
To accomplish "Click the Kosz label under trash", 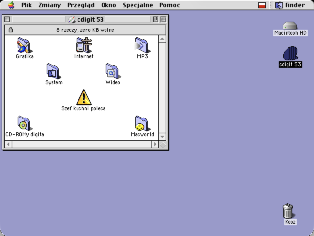I will pos(290,222).
